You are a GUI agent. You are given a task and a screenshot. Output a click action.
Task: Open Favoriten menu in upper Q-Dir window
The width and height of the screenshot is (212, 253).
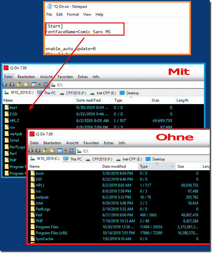pyautogui.click(x=65, y=77)
